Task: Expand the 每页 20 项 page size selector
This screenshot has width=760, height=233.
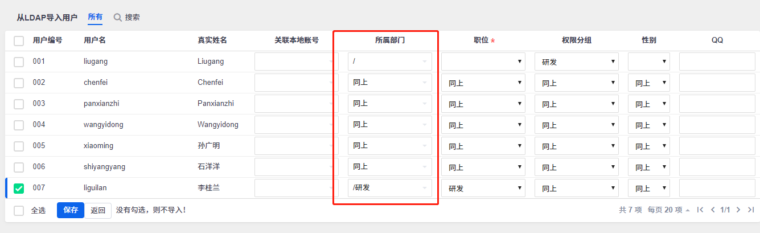Action: [x=668, y=210]
